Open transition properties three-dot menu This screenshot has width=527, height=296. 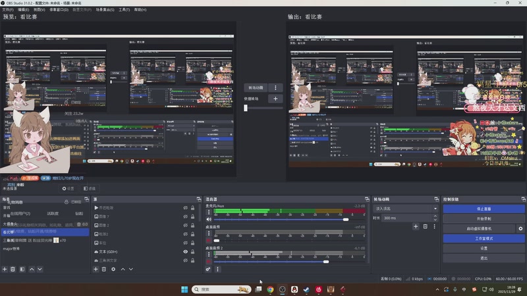pyautogui.click(x=434, y=226)
